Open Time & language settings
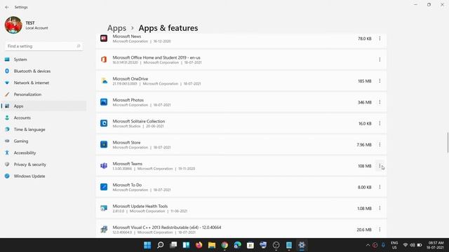The image size is (449, 252). (43, 129)
